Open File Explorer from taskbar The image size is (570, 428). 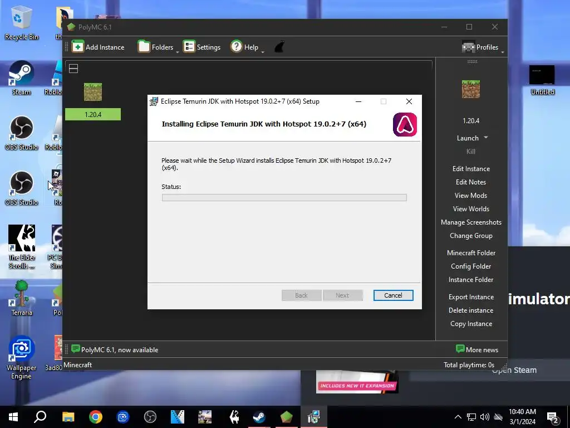pyautogui.click(x=68, y=417)
